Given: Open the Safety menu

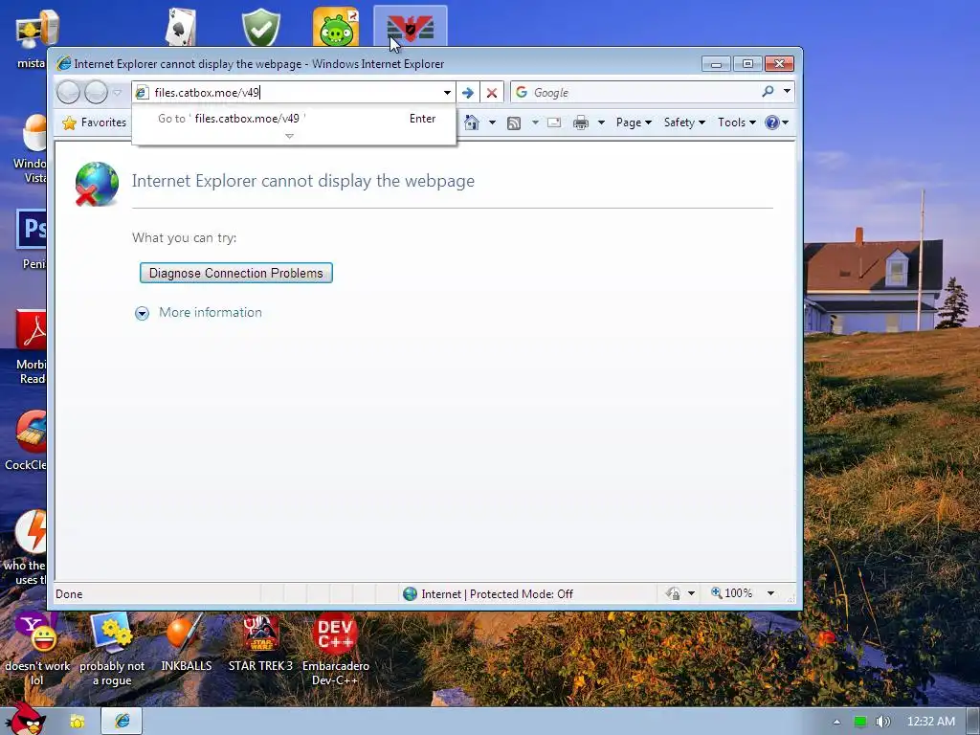Looking at the screenshot, I should 684,122.
